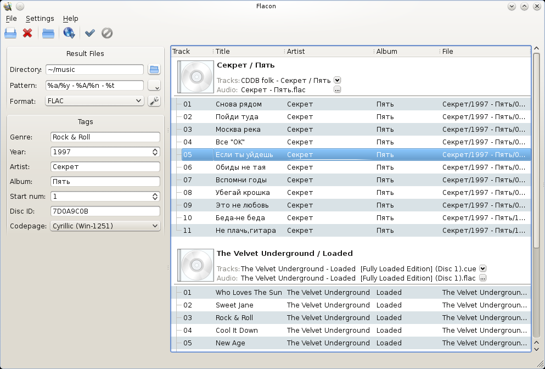Open the Codepage dropdown Cyrillic (Win-1251)
The image size is (545, 369).
tap(105, 226)
